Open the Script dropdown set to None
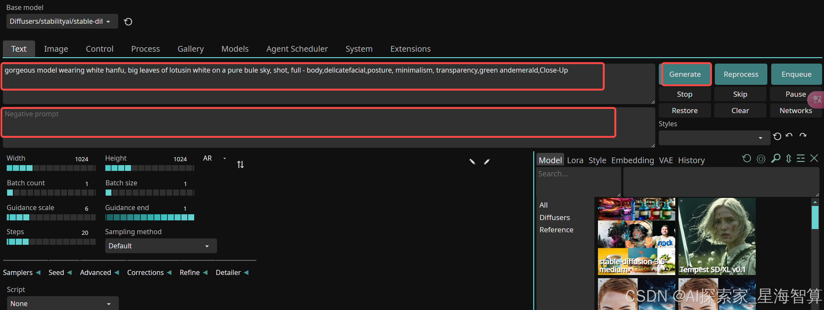 [63, 303]
